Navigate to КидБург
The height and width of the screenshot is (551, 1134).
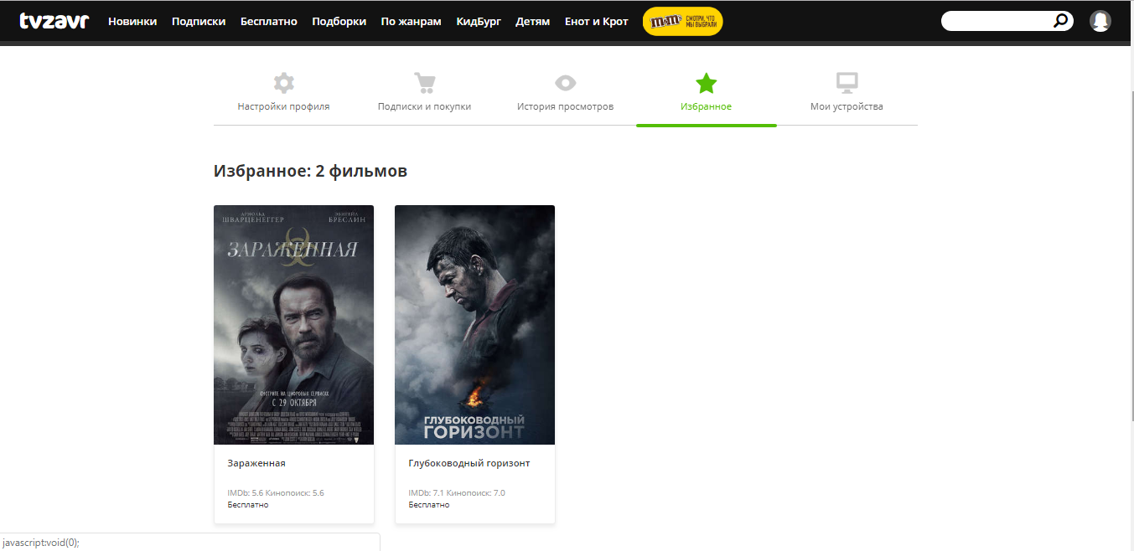pyautogui.click(x=479, y=22)
